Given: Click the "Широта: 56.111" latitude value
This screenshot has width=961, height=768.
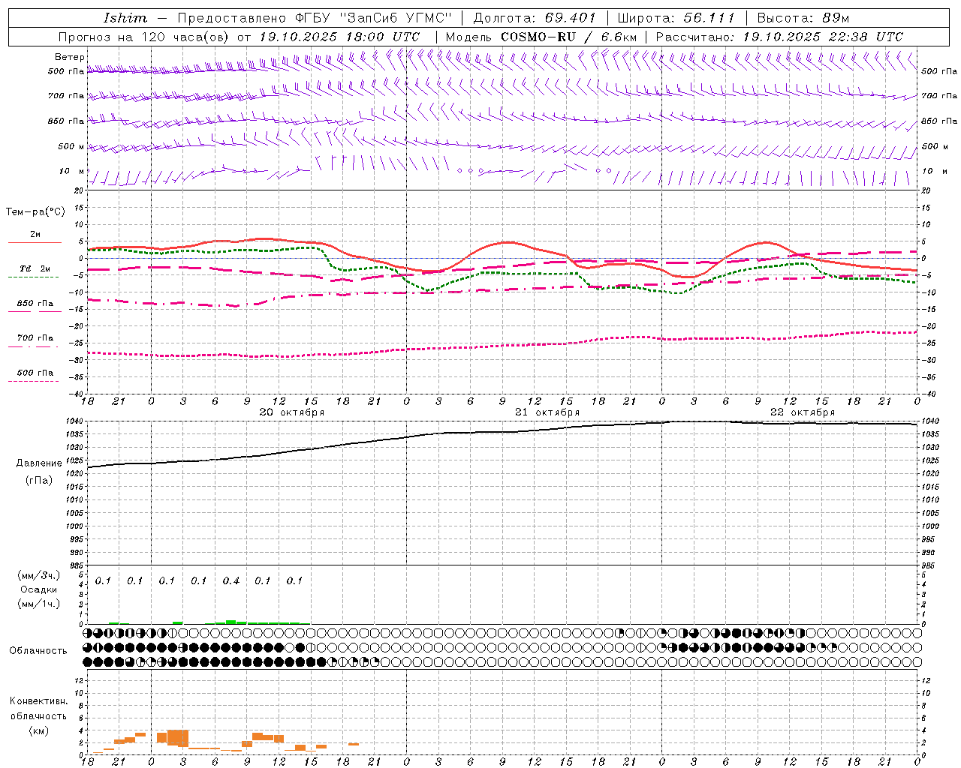Looking at the screenshot, I should coord(676,18).
